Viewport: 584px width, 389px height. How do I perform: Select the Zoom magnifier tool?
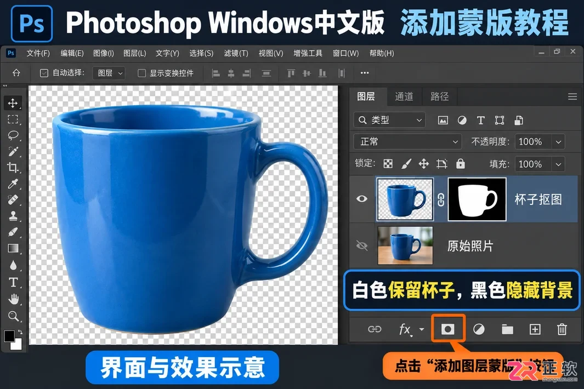(x=13, y=316)
